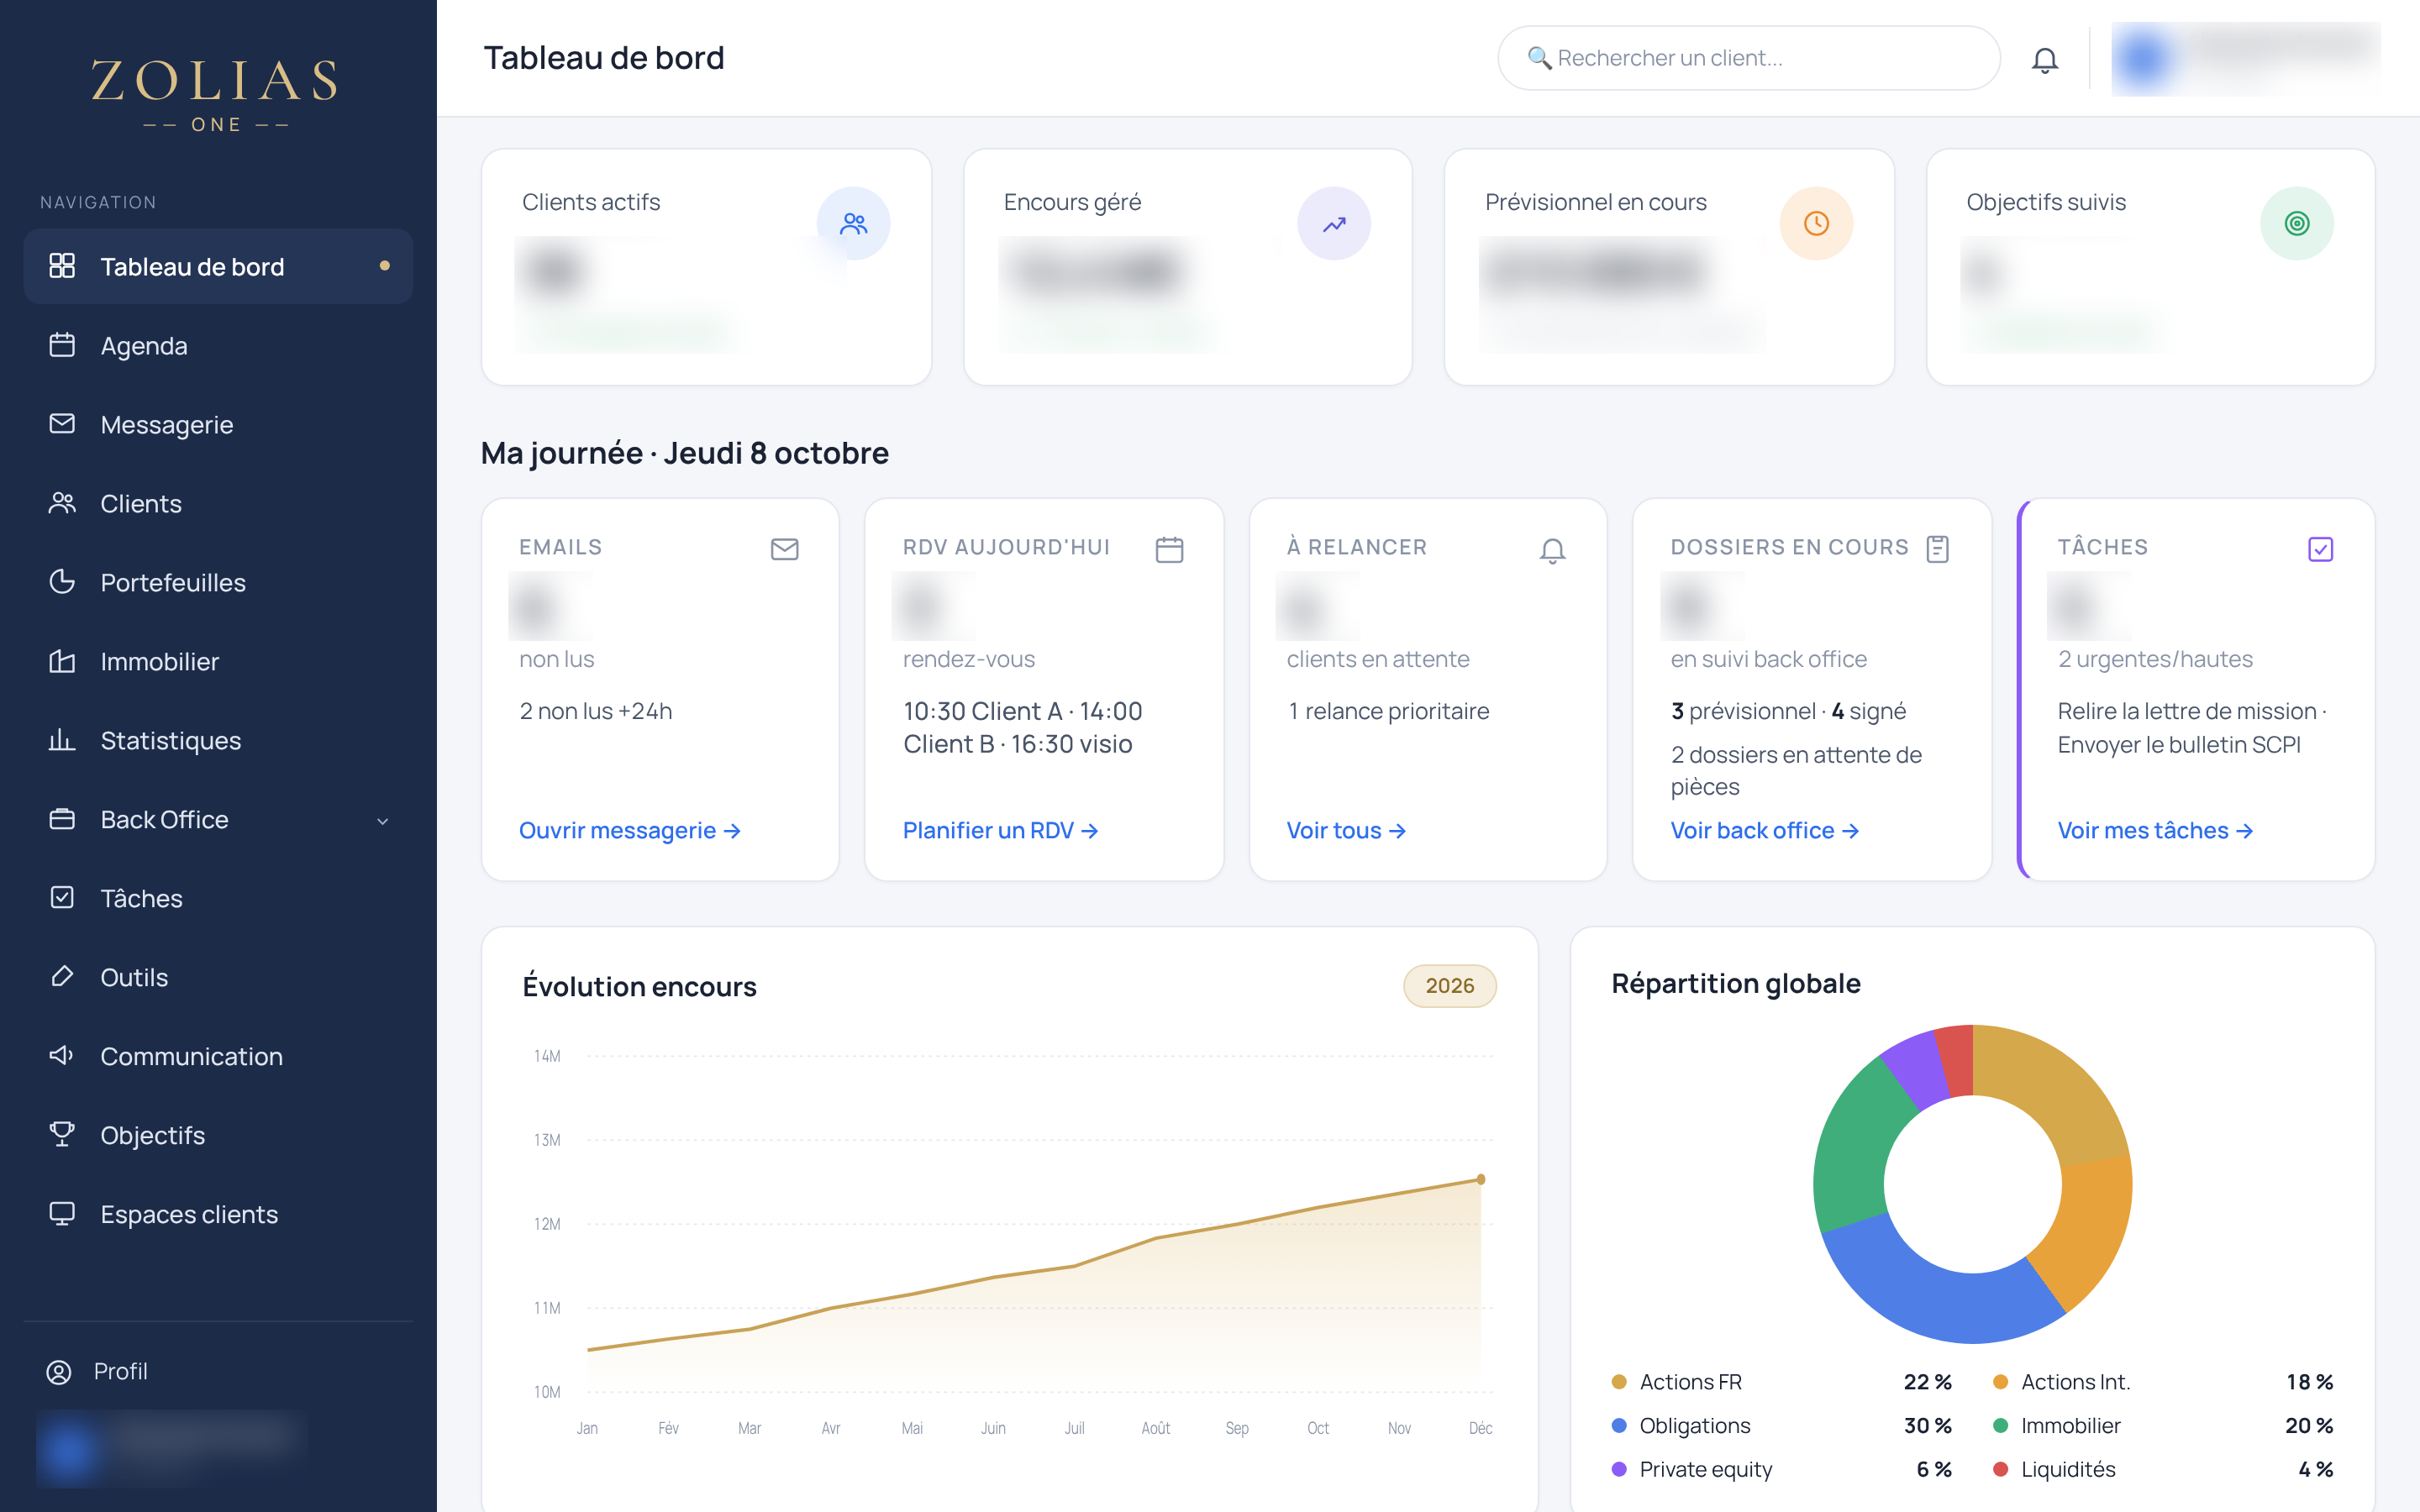Click the Planifier un RDV link
Image resolution: width=2420 pixels, height=1512 pixels.
tap(1000, 831)
